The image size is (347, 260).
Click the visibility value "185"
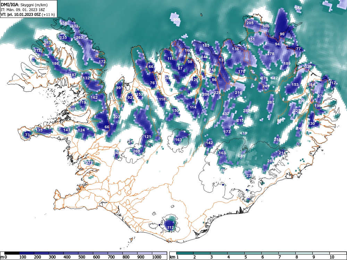(x=206, y=45)
